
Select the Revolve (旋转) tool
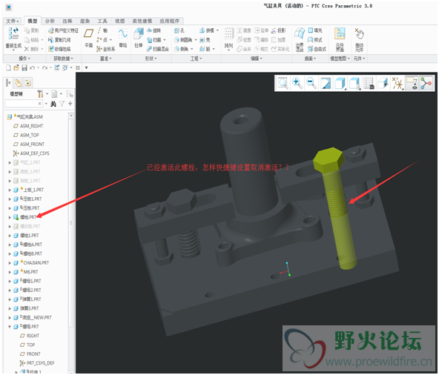click(154, 30)
